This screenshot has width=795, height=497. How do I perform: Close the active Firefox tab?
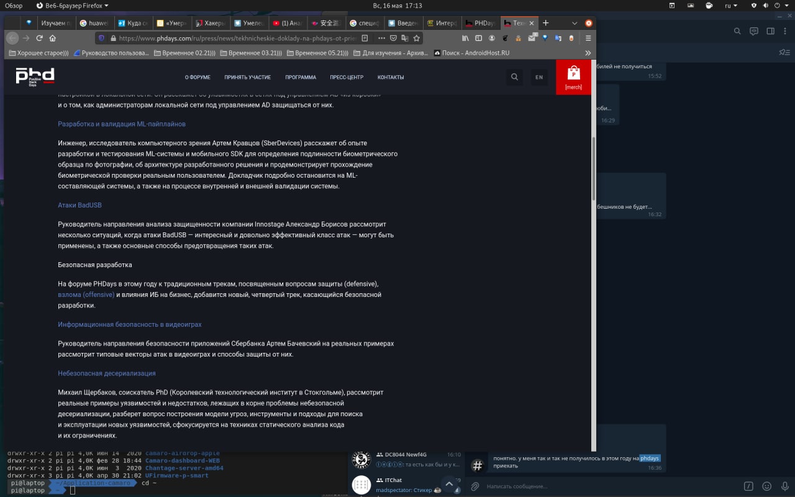(x=531, y=23)
